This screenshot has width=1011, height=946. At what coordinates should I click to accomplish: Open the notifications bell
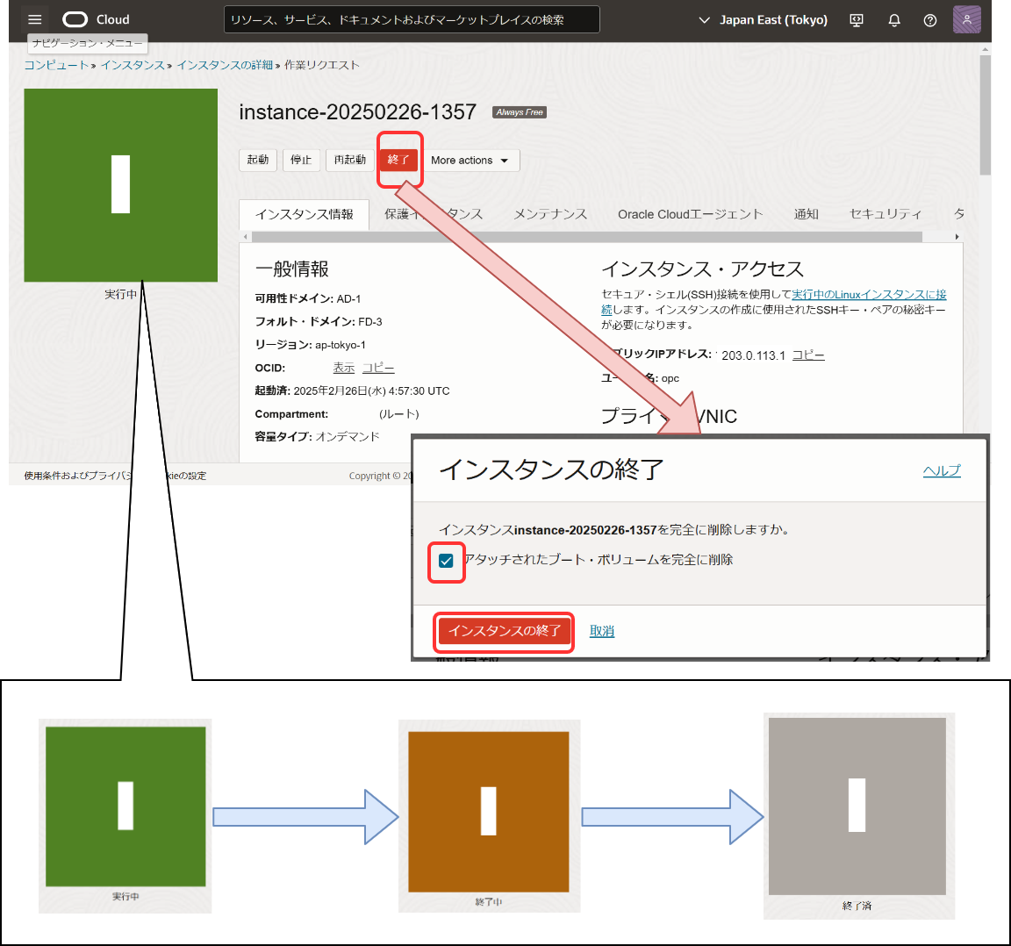[893, 20]
